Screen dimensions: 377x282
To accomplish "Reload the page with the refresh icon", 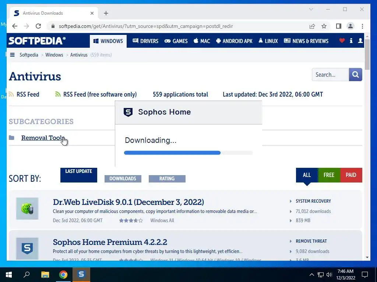I will click(x=38, y=26).
